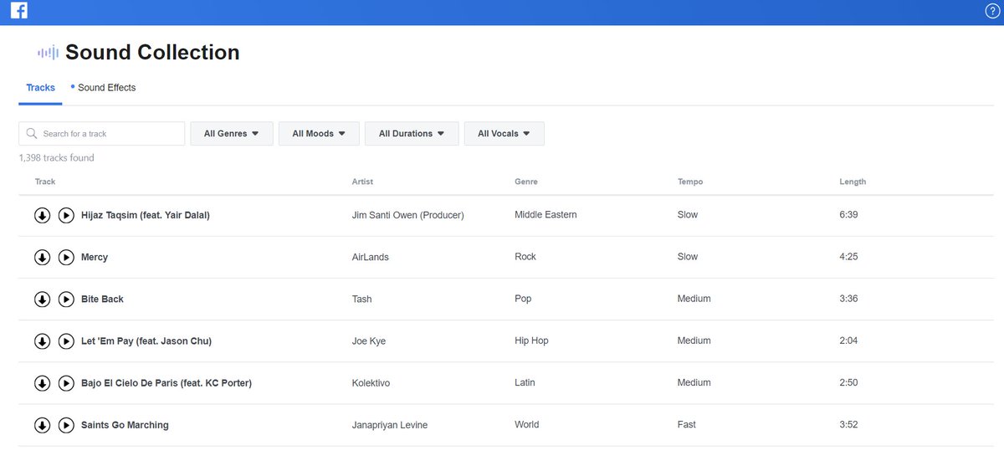
Task: Click the 2:50 length value
Action: point(848,382)
